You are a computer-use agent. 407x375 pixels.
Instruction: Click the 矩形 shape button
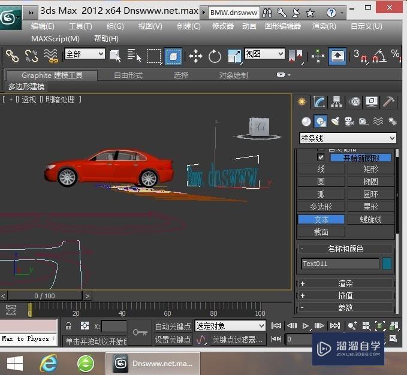(x=370, y=169)
